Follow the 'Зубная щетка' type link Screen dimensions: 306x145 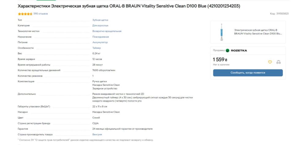click(100, 20)
